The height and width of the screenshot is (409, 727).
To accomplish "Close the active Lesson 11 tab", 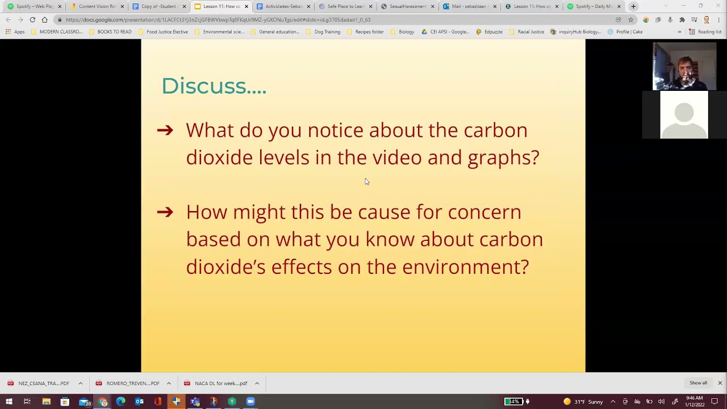I will pos(246,6).
